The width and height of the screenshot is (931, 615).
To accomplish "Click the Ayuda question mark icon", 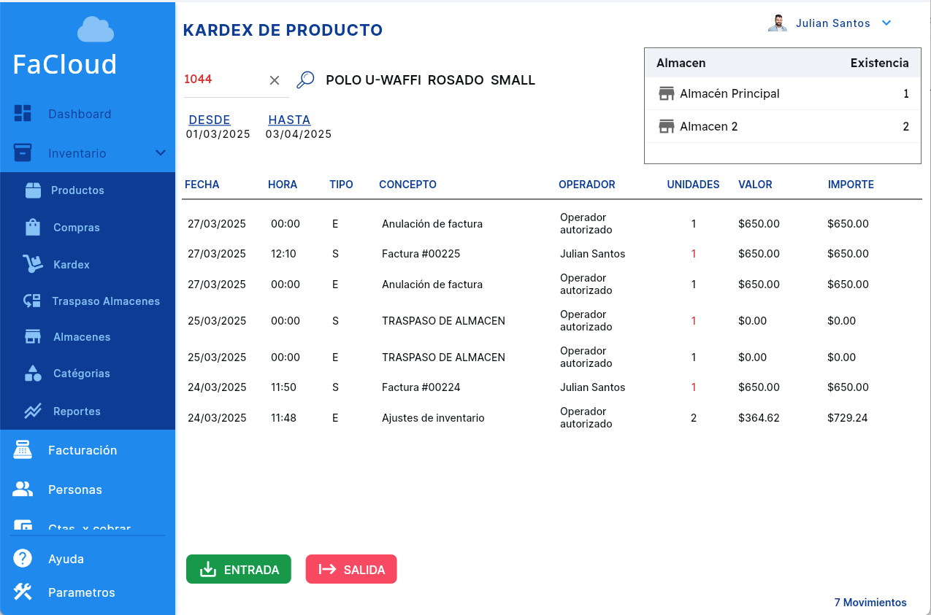I will click(x=23, y=559).
